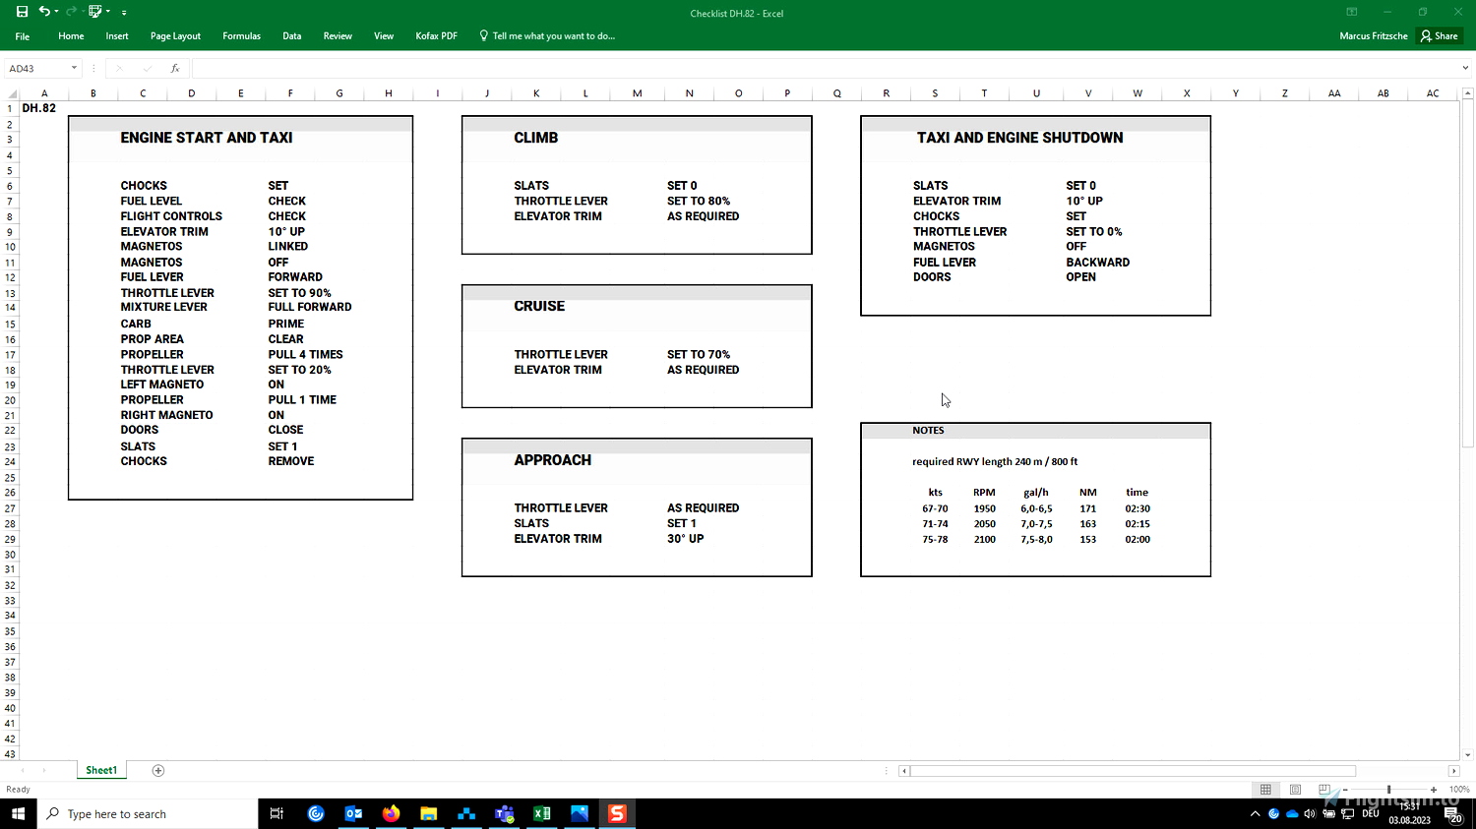Screen dimensions: 1476x829
Task: Switch to the Kofax PDF ribbon tab
Action: [x=436, y=35]
